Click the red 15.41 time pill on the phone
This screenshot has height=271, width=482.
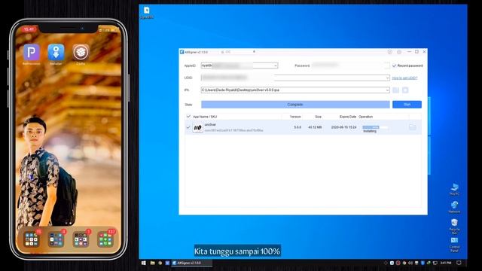pyautogui.click(x=29, y=29)
